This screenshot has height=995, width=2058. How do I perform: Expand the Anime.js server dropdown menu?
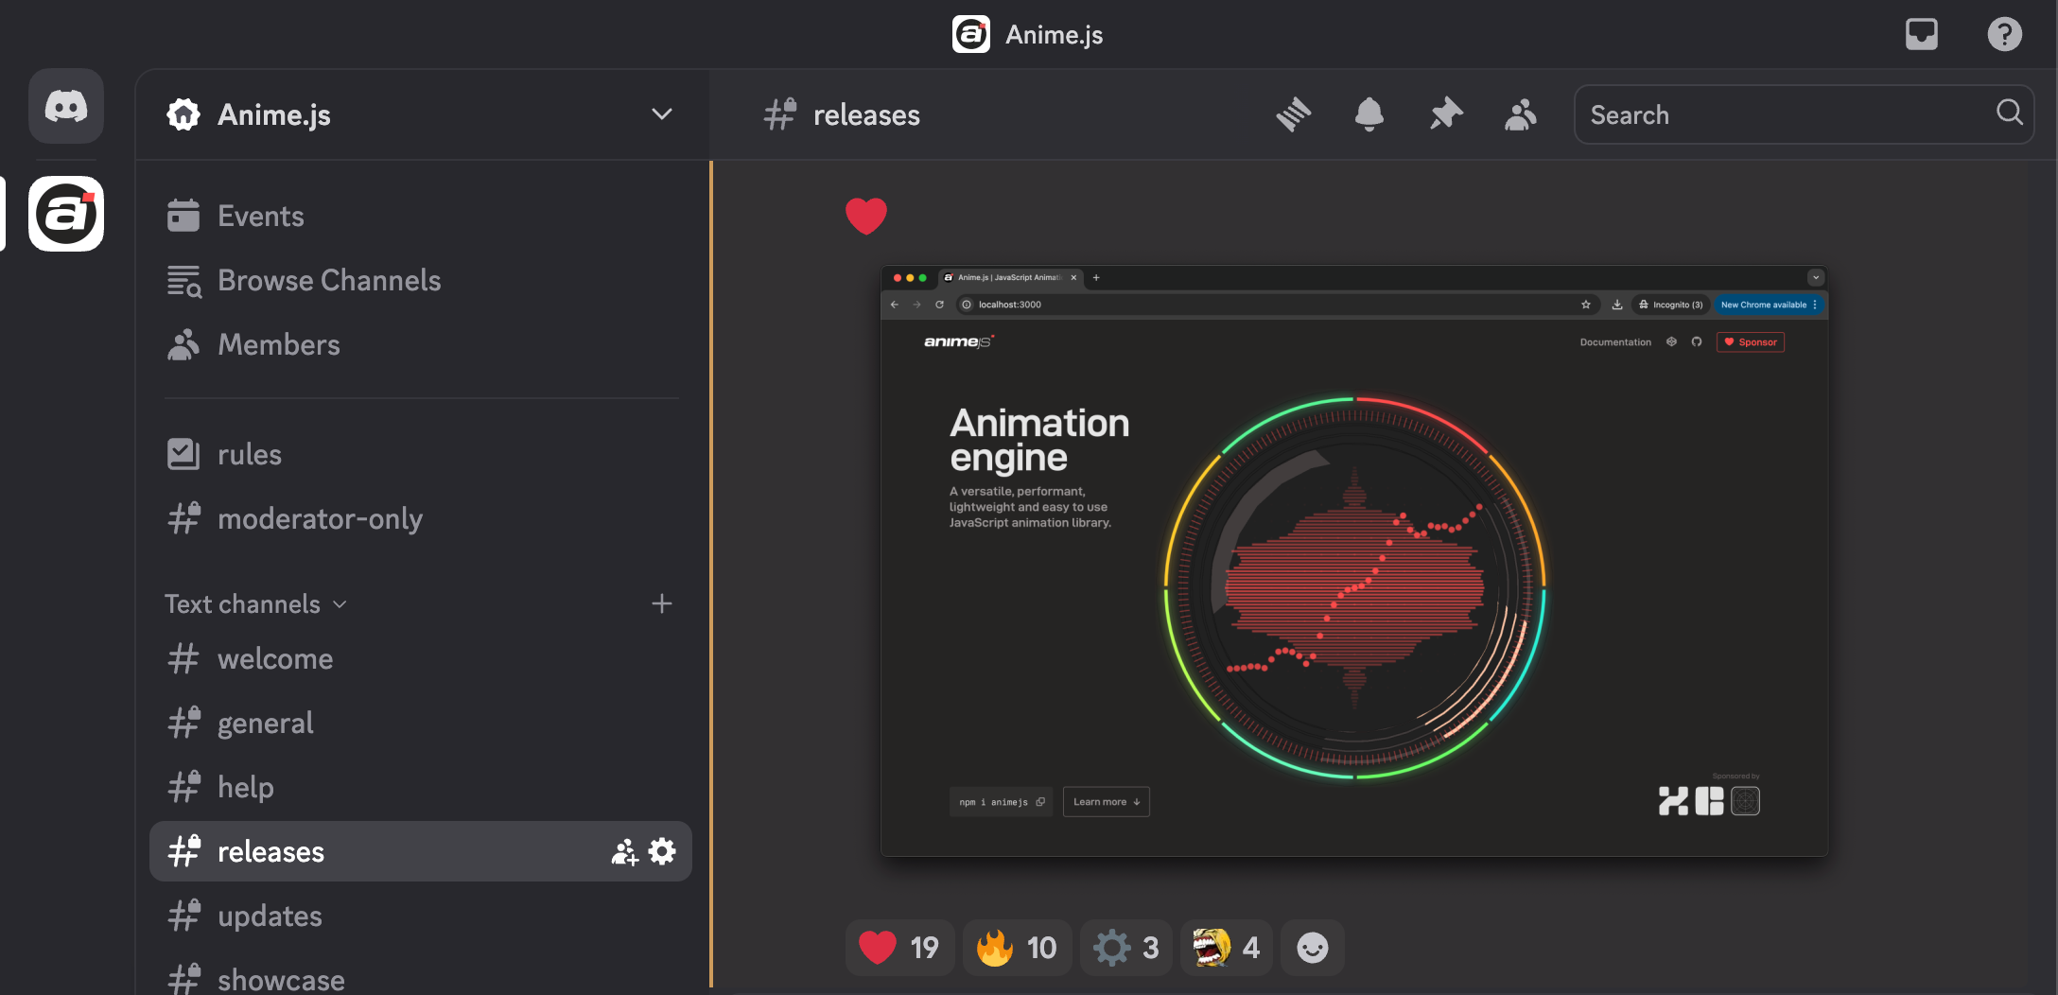point(661,114)
